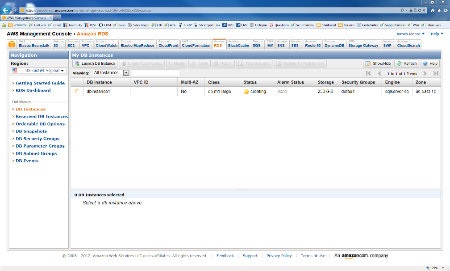Open the Region dropdown US East

tap(38, 70)
